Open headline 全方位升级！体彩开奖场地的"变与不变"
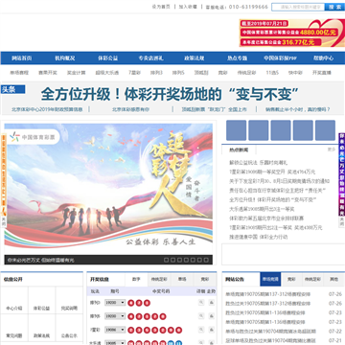 pos(170,94)
